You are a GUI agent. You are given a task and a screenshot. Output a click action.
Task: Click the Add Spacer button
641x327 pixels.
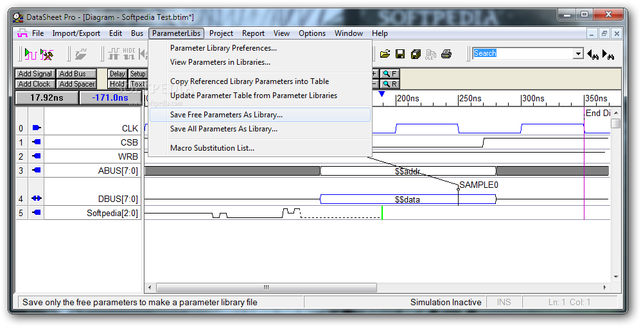point(76,84)
